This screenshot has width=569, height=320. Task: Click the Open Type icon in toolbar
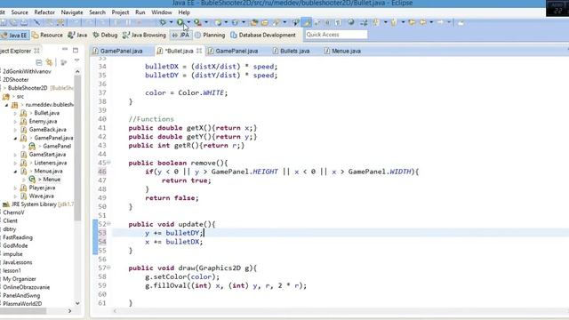pyautogui.click(x=254, y=22)
